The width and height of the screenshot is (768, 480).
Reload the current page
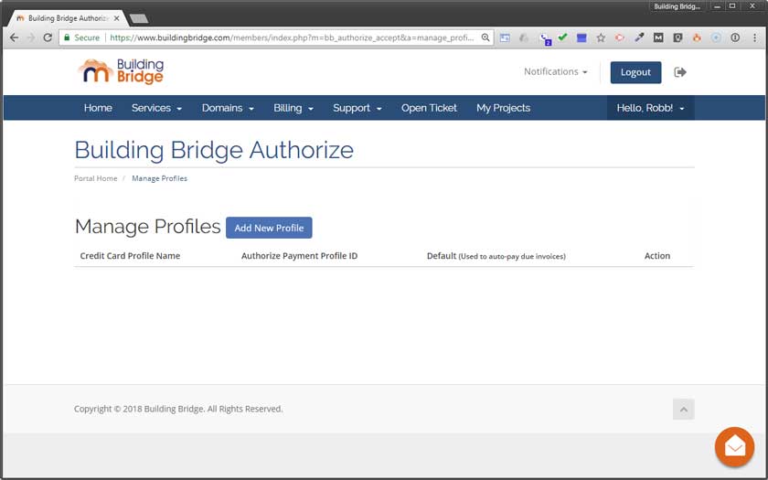point(48,37)
